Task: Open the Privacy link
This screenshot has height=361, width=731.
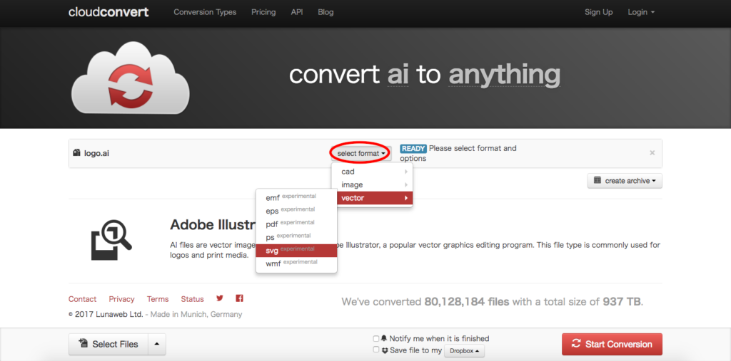Action: pyautogui.click(x=121, y=299)
